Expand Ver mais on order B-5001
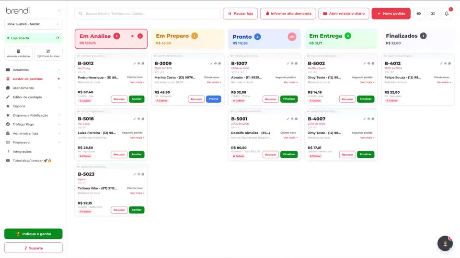Image resolution: width=460 pixels, height=258 pixels. 290,138
